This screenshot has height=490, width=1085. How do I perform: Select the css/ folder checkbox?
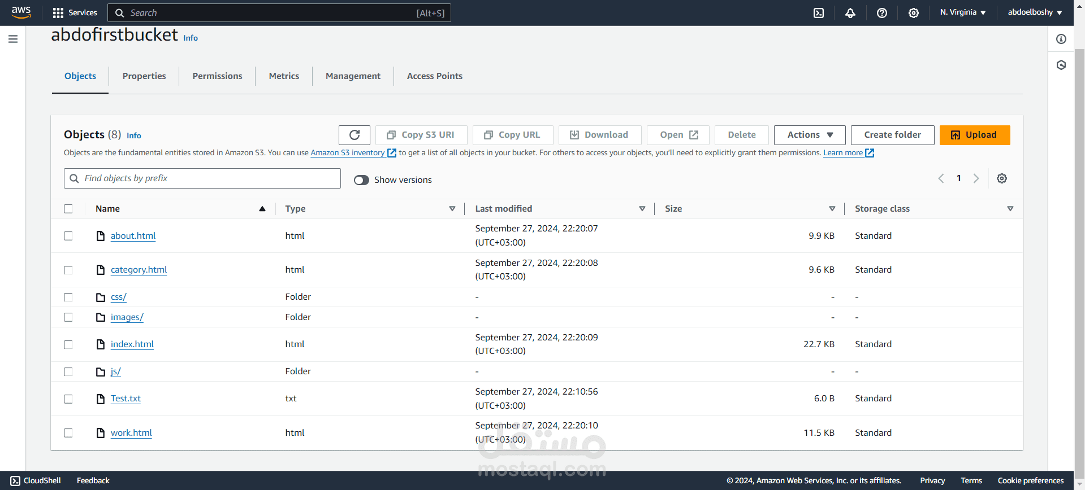pos(68,297)
